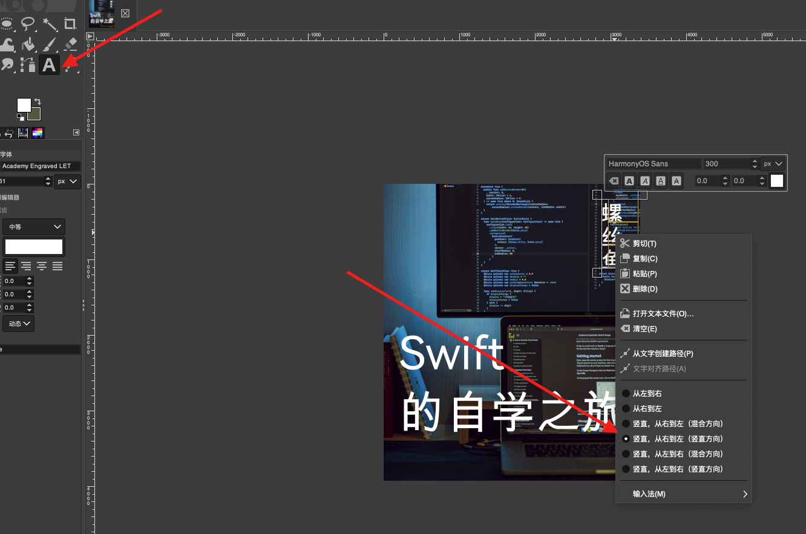Right-justify text in tool options
This screenshot has width=806, height=534.
coord(26,265)
